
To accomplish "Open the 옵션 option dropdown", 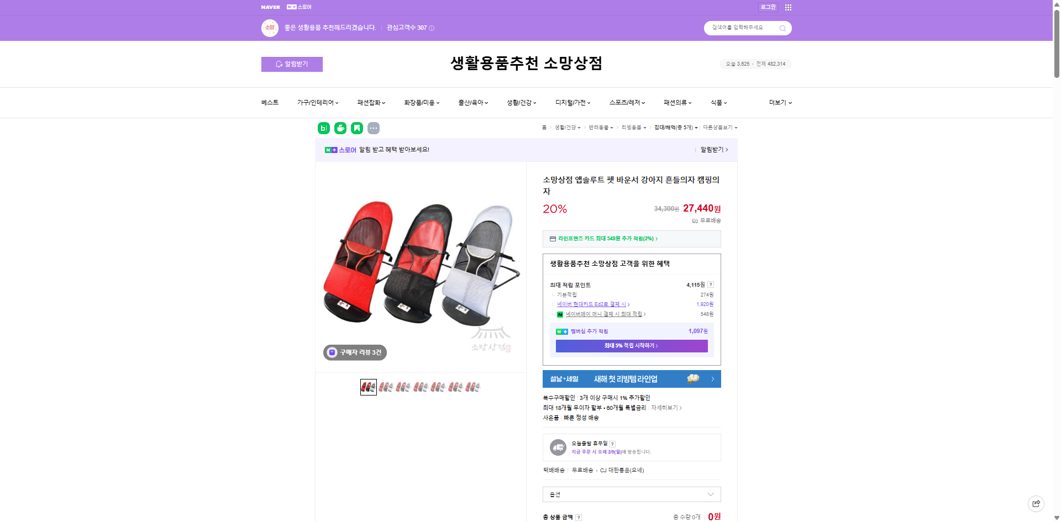I will 631,494.
